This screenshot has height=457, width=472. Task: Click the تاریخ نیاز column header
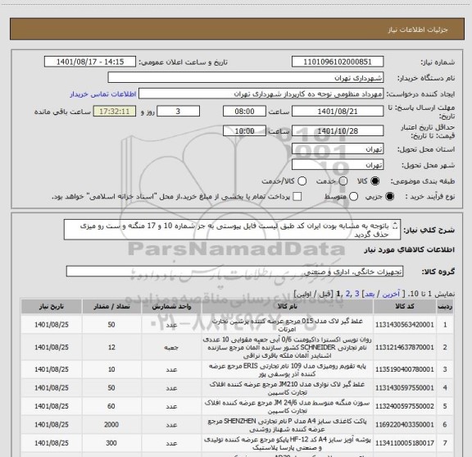tap(51, 306)
